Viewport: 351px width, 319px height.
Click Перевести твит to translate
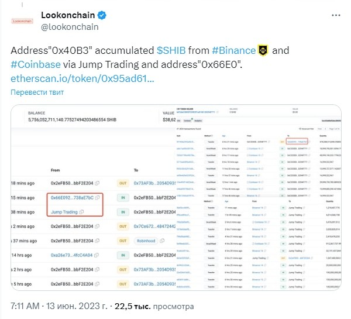click(x=37, y=92)
